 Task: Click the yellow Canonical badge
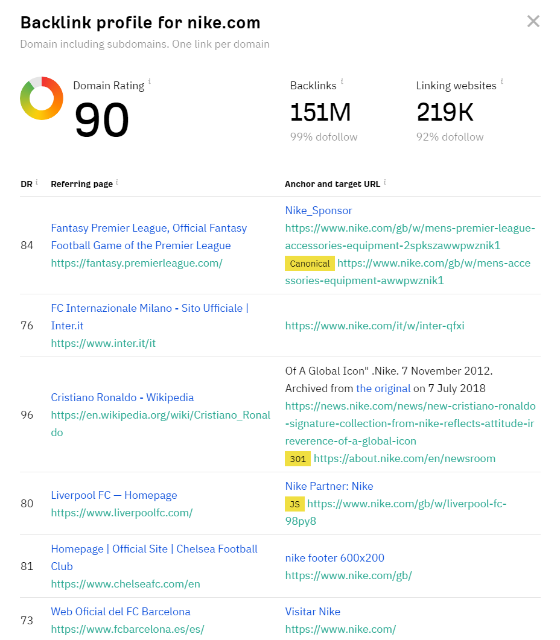[310, 264]
